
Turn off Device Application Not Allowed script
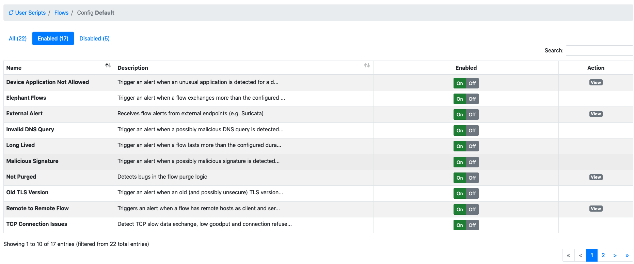coord(472,83)
